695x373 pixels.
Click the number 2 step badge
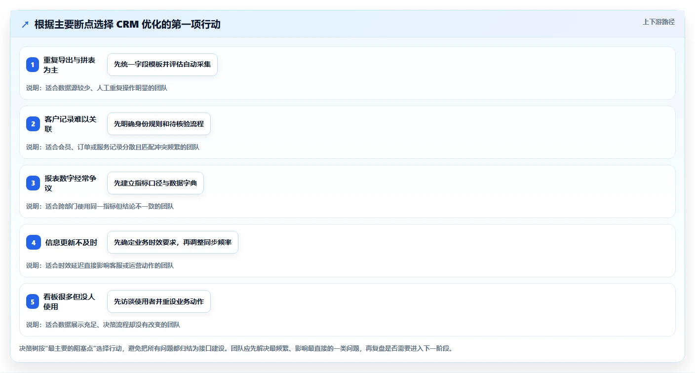33,124
